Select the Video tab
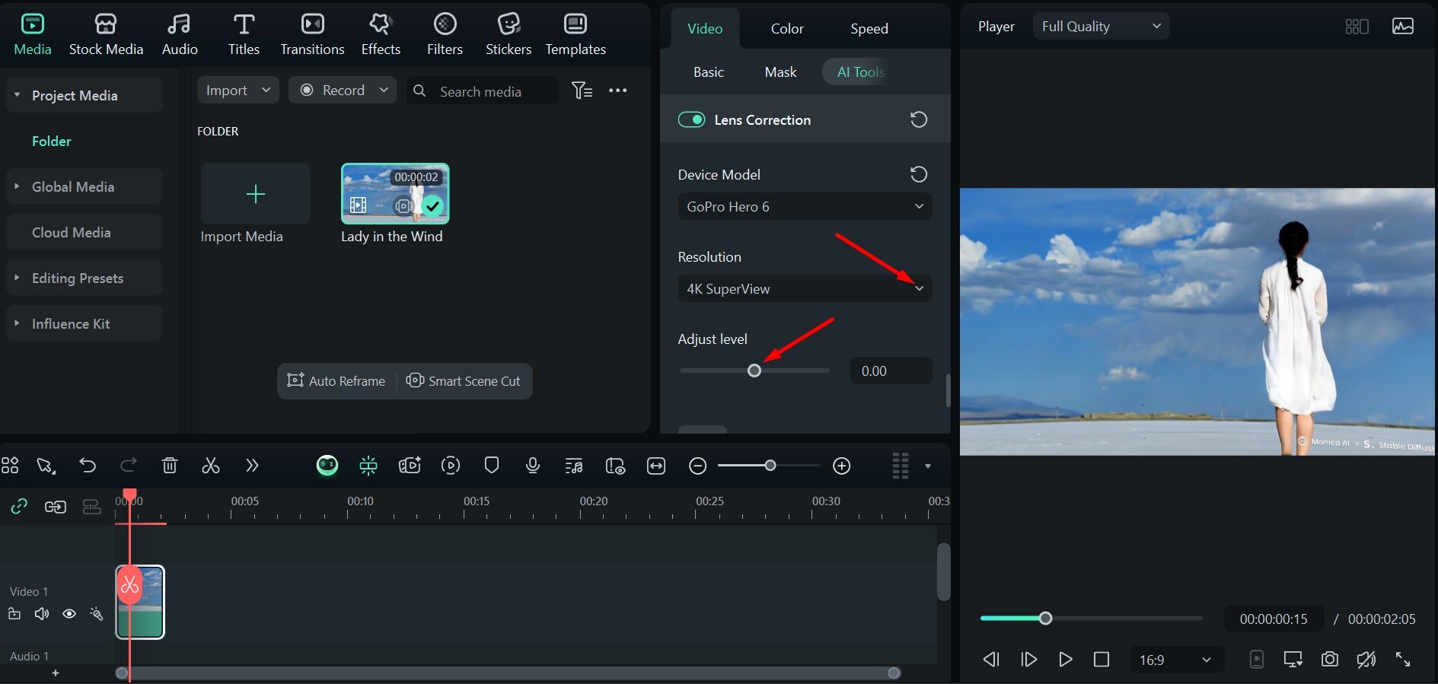 click(x=705, y=29)
